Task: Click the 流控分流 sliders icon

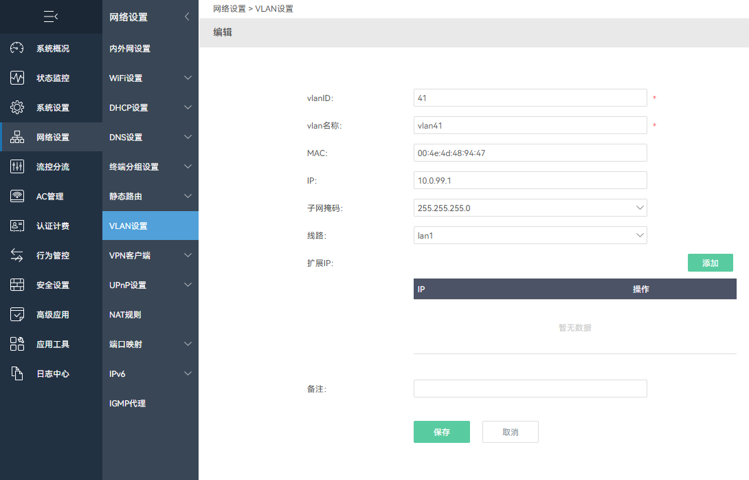Action: click(17, 167)
